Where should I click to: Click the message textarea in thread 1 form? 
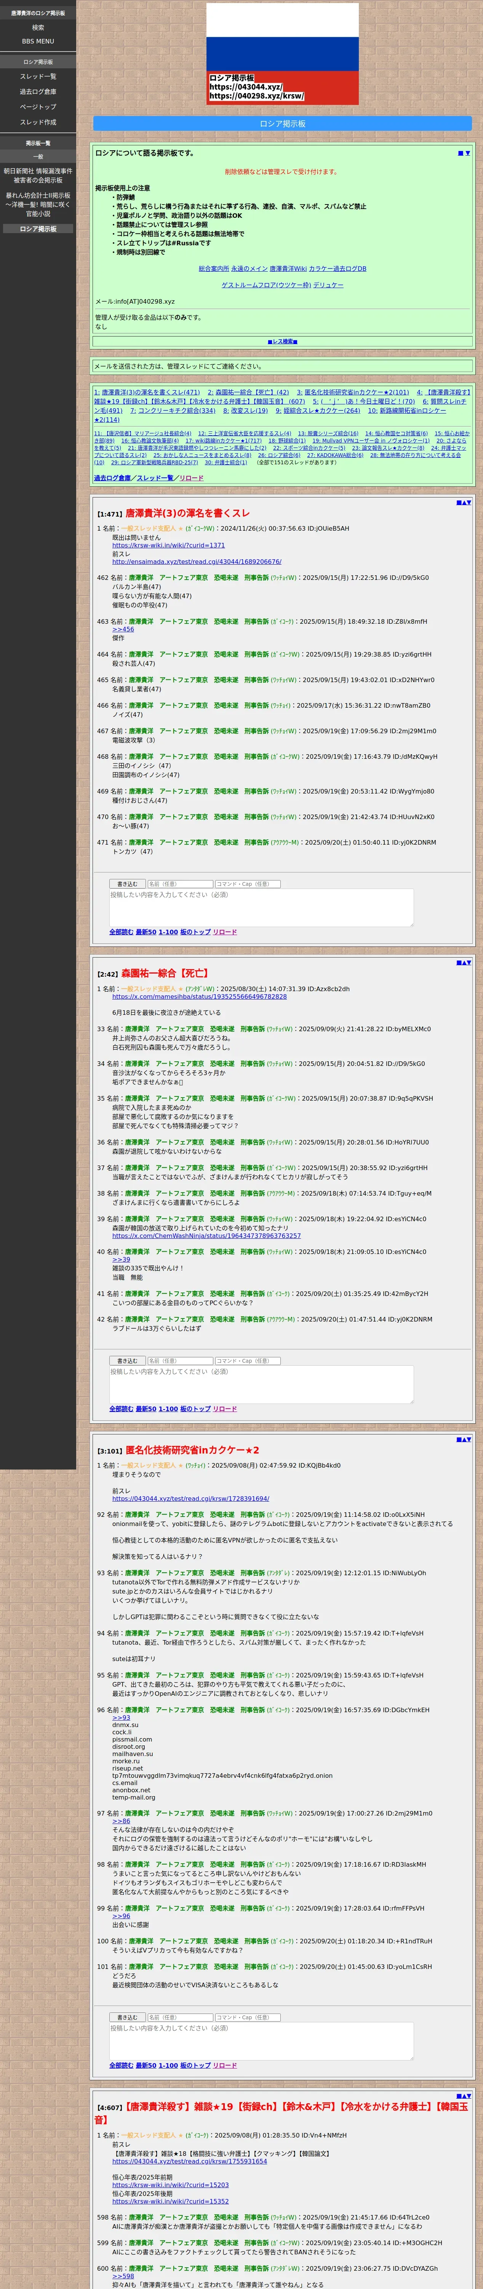point(261,908)
